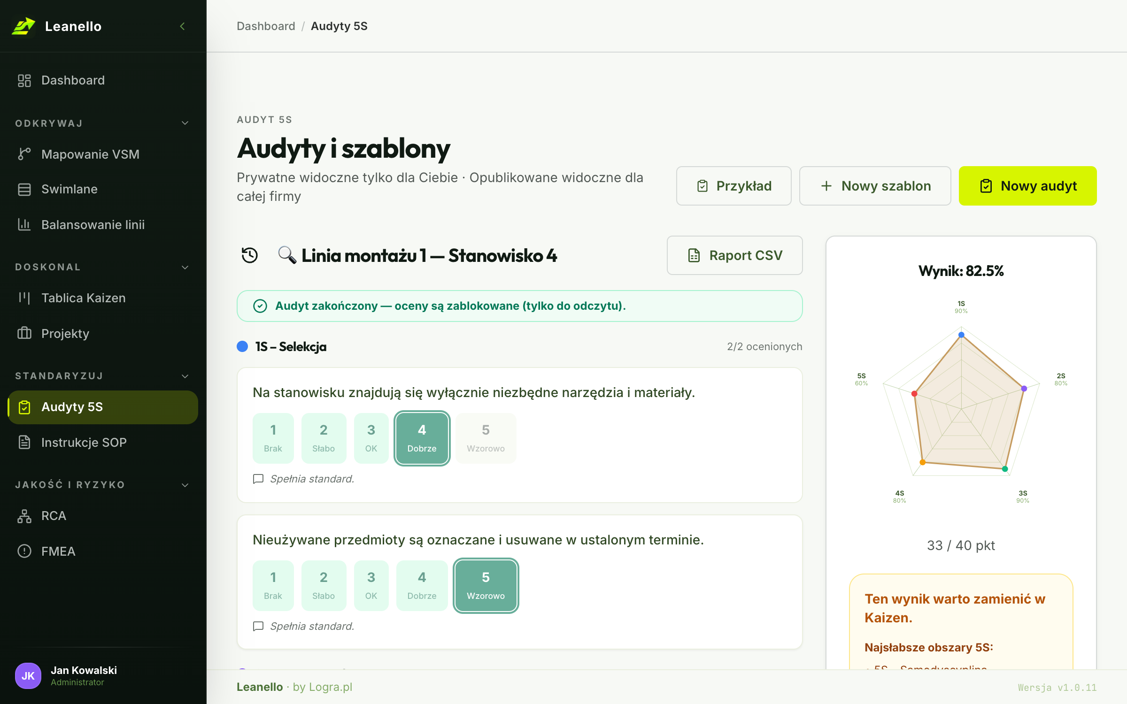Screen dimensions: 1127x704
Task: Click the Dashboard grid icon in sidebar
Action: [x=24, y=80]
